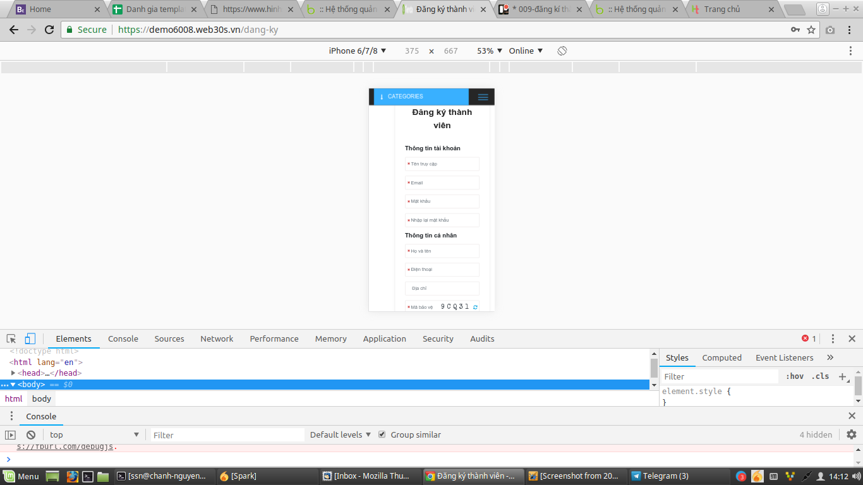The image size is (863, 485).
Task: Expand the mobile CATEGORIES bar
Action: pyautogui.click(x=421, y=97)
